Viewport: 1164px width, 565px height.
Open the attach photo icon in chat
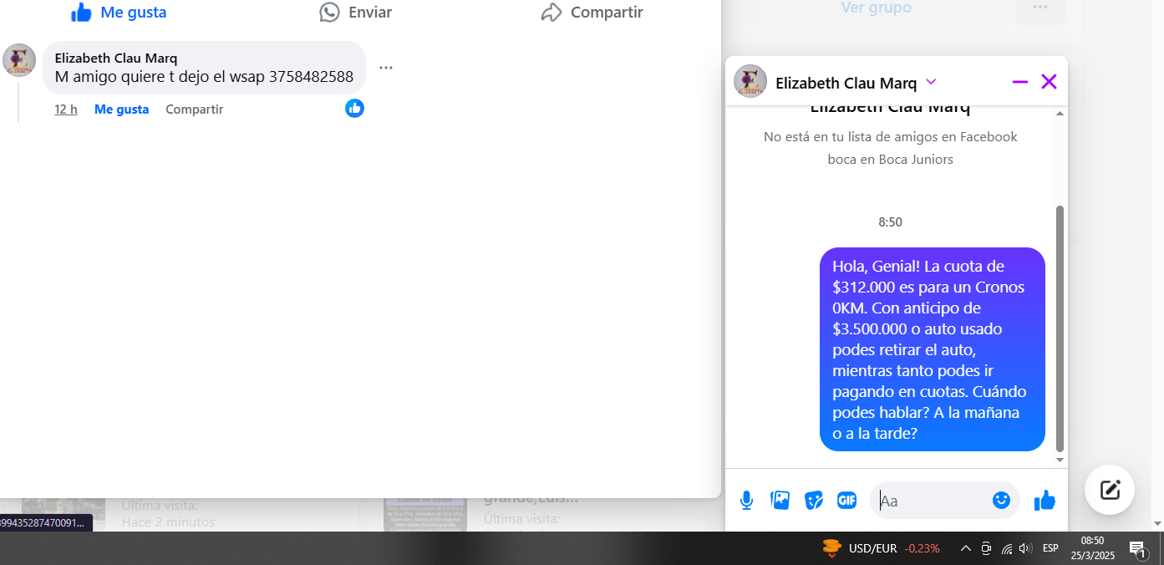pyautogui.click(x=780, y=500)
